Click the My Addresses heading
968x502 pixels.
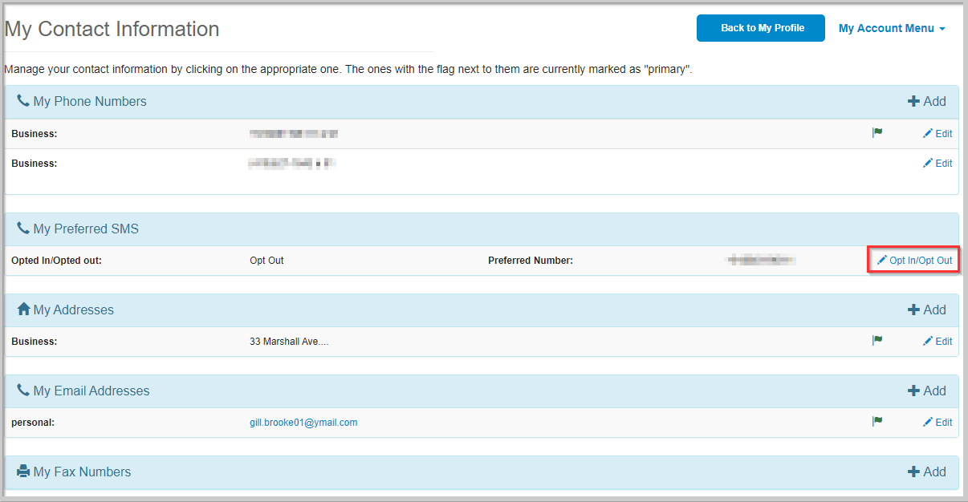74,310
